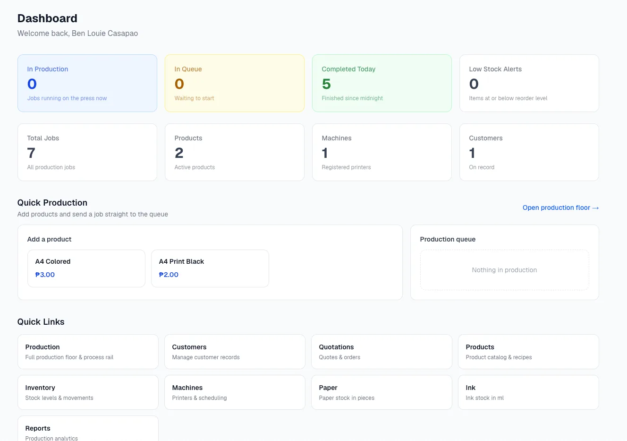The height and width of the screenshot is (441, 627).
Task: Open the Production quick link
Action: (88, 352)
